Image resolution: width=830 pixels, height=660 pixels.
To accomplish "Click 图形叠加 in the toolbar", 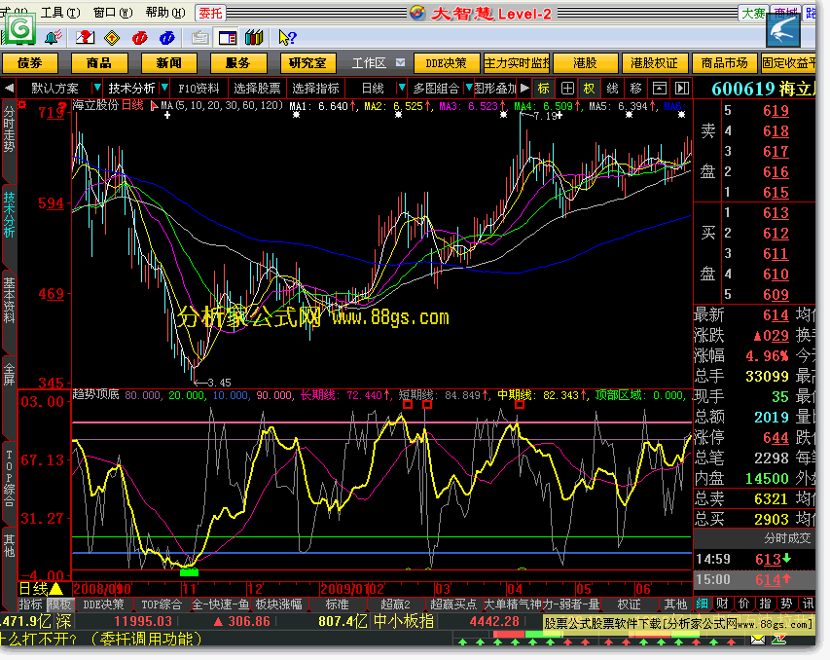I will point(495,89).
